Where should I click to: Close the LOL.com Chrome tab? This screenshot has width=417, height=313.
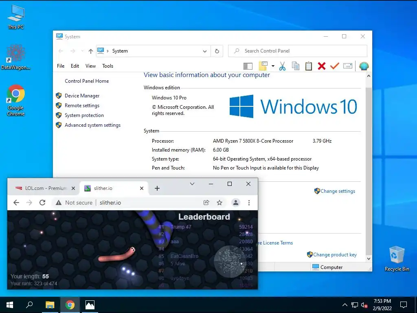pyautogui.click(x=73, y=188)
